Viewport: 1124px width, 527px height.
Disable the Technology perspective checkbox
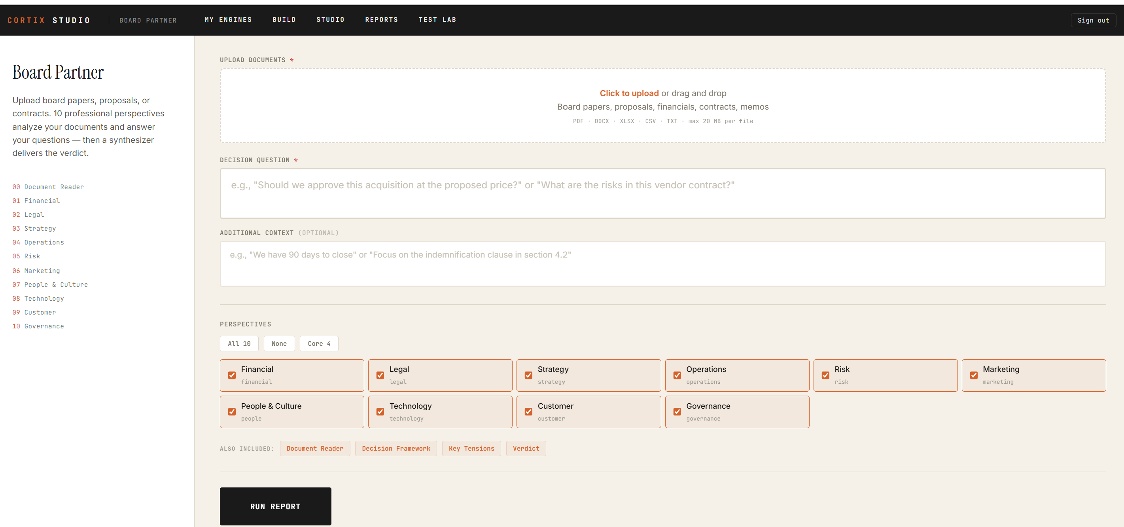(380, 411)
